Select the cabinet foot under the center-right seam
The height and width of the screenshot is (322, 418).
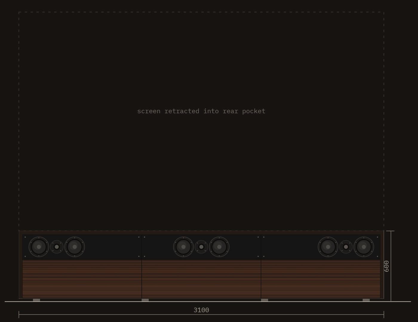265,300
